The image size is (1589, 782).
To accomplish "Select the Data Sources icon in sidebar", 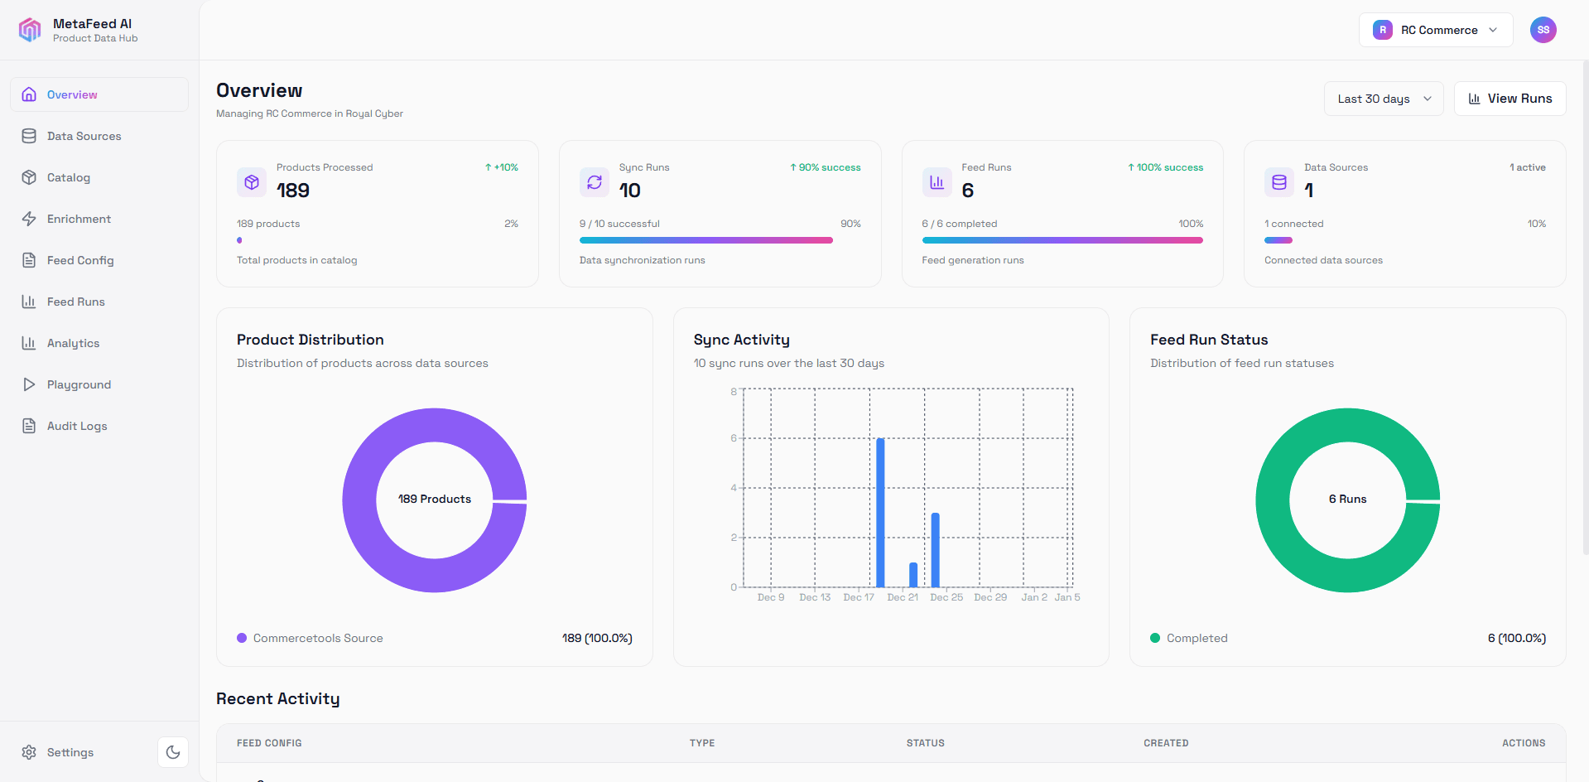I will [29, 136].
